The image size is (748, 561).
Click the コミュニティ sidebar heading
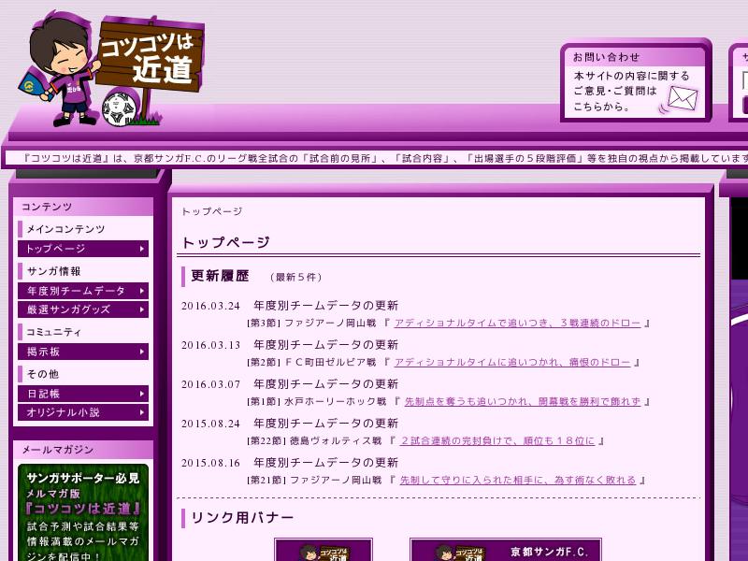(x=54, y=332)
